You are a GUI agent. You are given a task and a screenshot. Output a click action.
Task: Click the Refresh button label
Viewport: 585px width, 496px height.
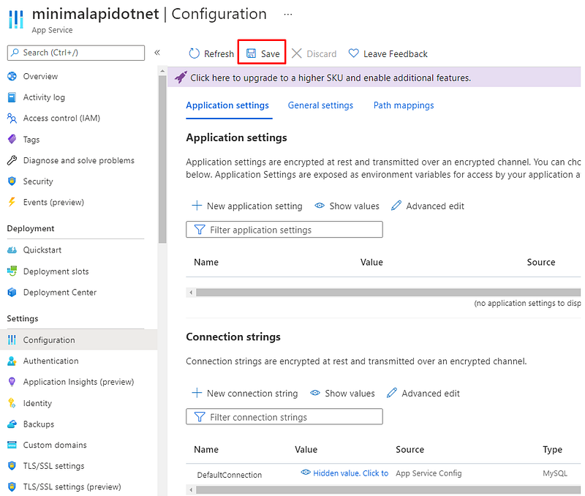[x=219, y=54]
